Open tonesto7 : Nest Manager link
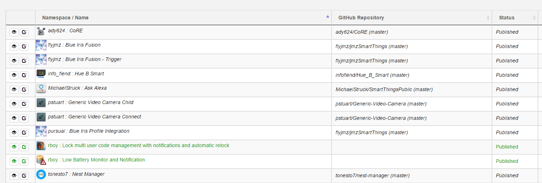The width and height of the screenshot is (542, 183). tap(76, 174)
